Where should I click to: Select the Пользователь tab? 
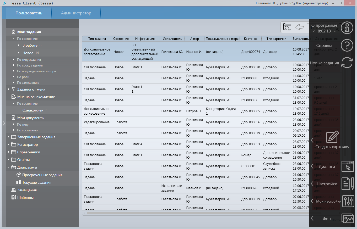point(29,13)
